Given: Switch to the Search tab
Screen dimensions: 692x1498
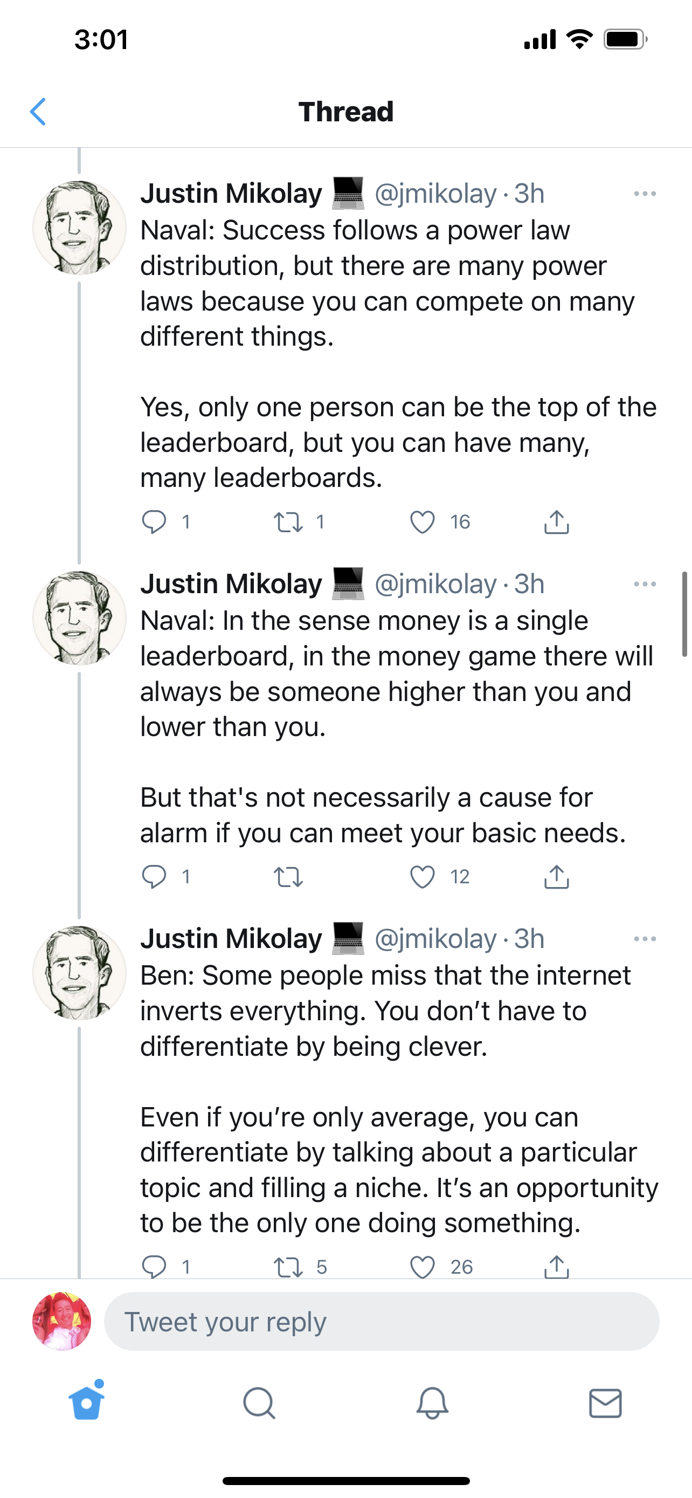Looking at the screenshot, I should (x=259, y=1403).
